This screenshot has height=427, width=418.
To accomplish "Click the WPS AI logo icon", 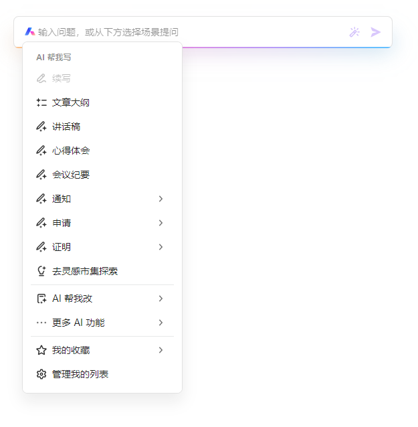I will tap(30, 32).
